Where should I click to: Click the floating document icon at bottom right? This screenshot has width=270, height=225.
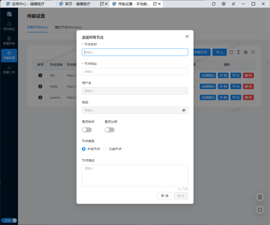(x=260, y=197)
